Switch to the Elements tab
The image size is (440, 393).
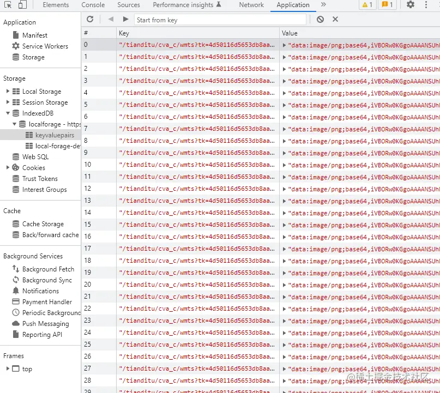pyautogui.click(x=56, y=5)
